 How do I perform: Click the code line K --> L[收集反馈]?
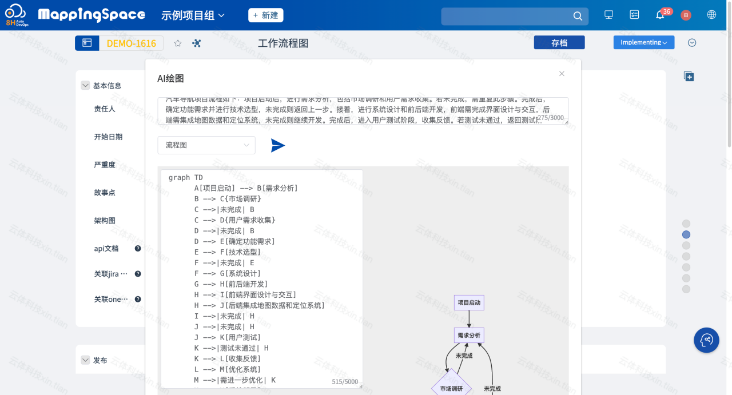tap(228, 358)
